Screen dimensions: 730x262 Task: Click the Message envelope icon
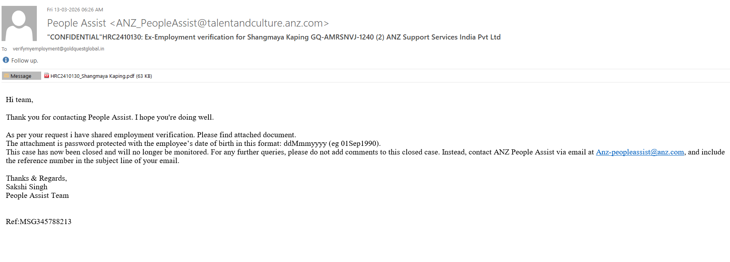[x=7, y=76]
